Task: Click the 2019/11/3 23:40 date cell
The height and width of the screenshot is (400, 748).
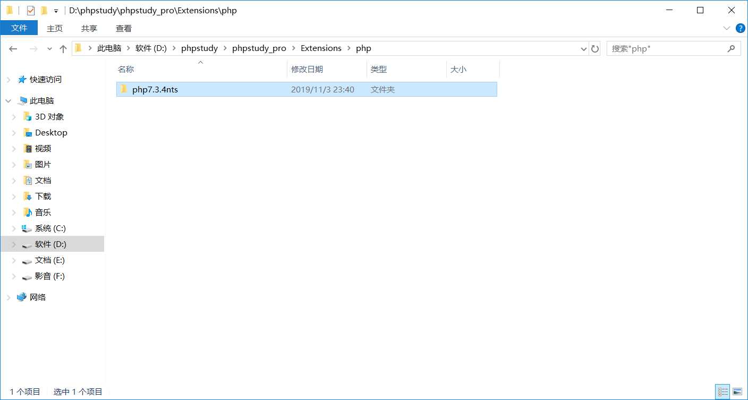Action: (322, 90)
